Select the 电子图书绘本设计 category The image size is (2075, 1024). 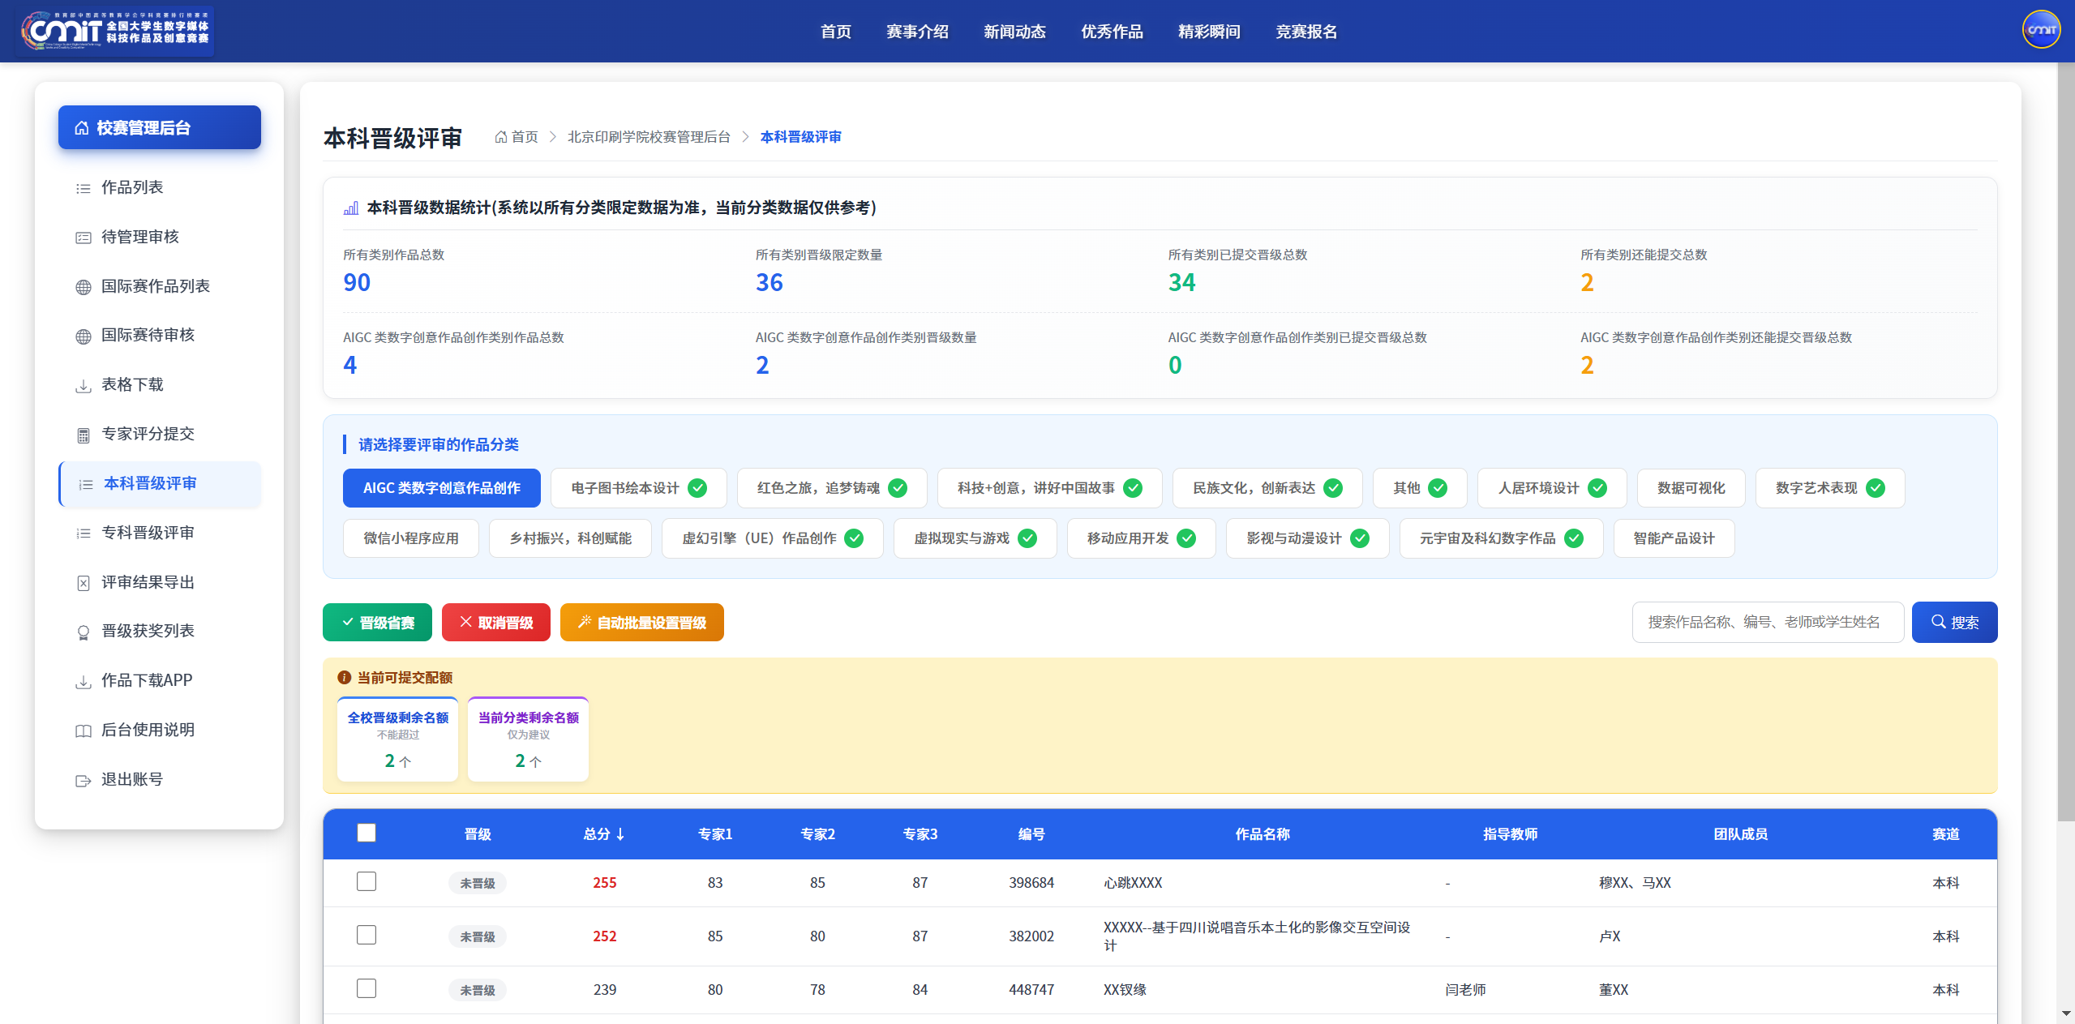click(x=638, y=488)
